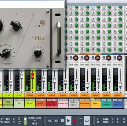
Task: Click the pan knob on Trance Anthem channel
Action: point(109,58)
